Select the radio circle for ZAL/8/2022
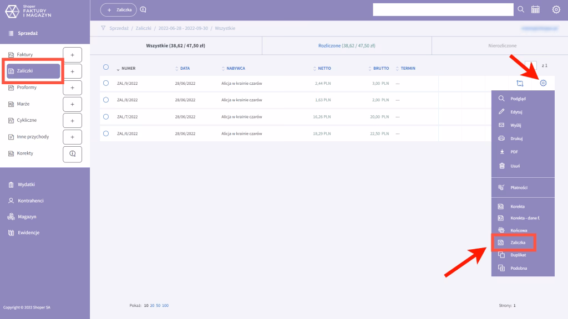This screenshot has height=319, width=568. tap(106, 100)
